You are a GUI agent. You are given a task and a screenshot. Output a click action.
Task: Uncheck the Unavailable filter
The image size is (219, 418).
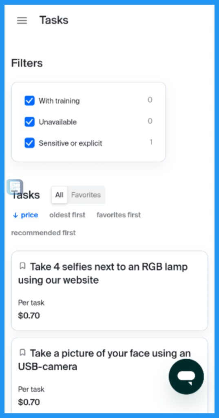point(30,122)
